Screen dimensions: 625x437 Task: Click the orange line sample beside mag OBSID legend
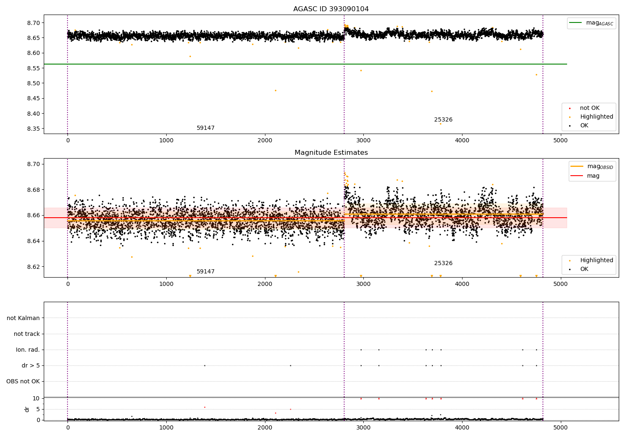[577, 166]
